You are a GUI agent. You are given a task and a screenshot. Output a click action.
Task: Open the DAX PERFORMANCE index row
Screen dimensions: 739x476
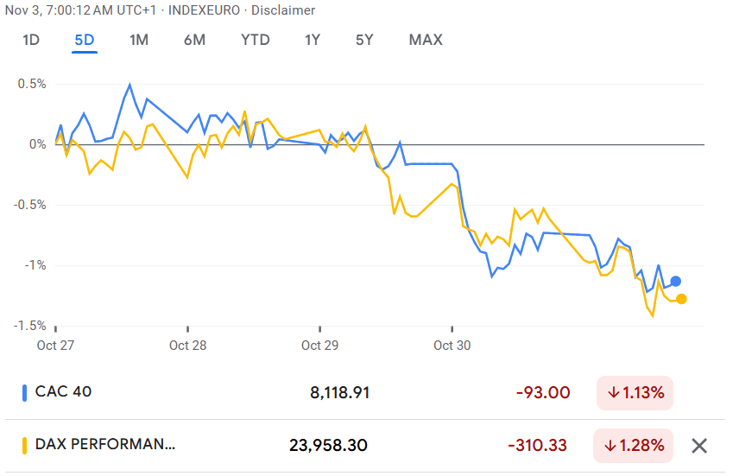coord(104,446)
